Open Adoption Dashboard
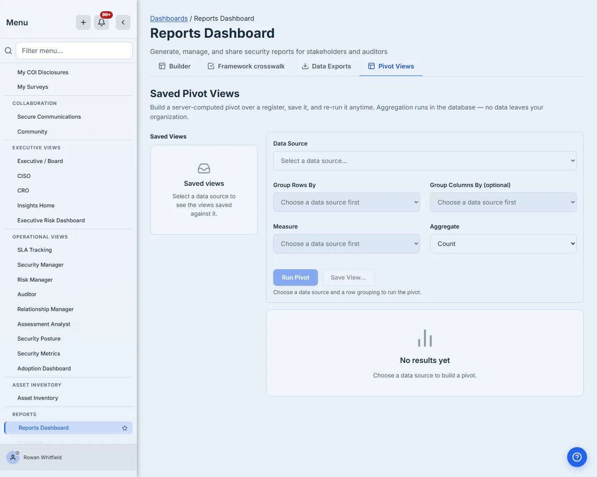This screenshot has width=597, height=477. click(x=44, y=368)
